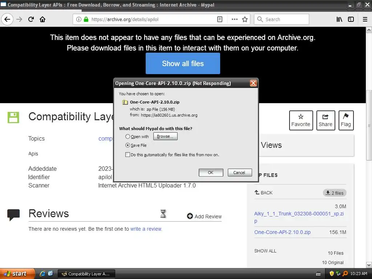
Task: Download Alky_1_1_Trunk zip file link
Action: click(x=299, y=217)
